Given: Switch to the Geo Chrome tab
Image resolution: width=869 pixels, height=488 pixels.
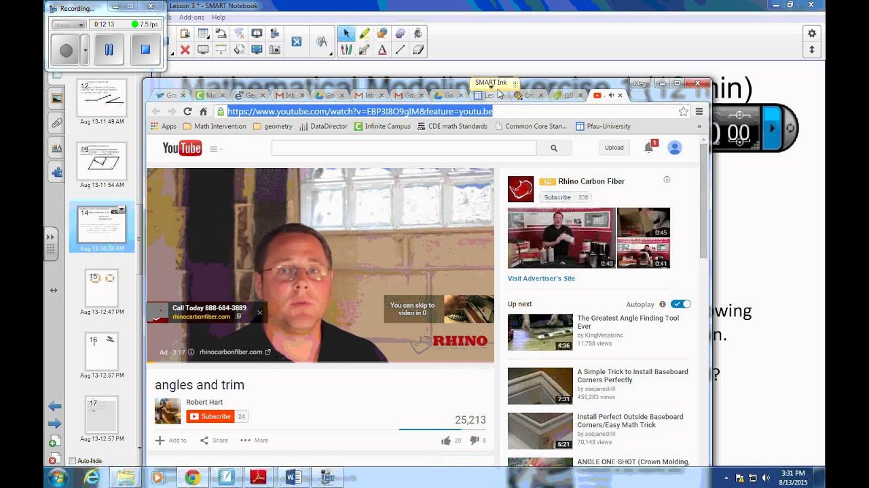Looking at the screenshot, I should coord(249,96).
